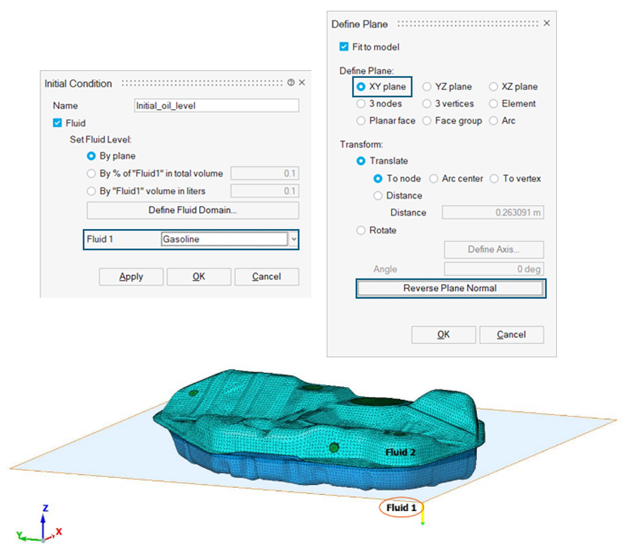Click Reverse Plane Normal button
This screenshot has height=560, width=630.
point(451,289)
